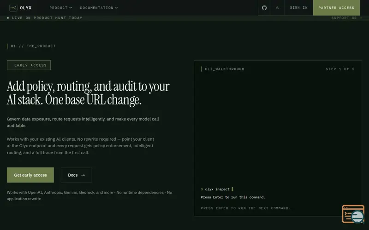Click the Sign In link
This screenshot has height=230, width=369.
click(x=298, y=8)
